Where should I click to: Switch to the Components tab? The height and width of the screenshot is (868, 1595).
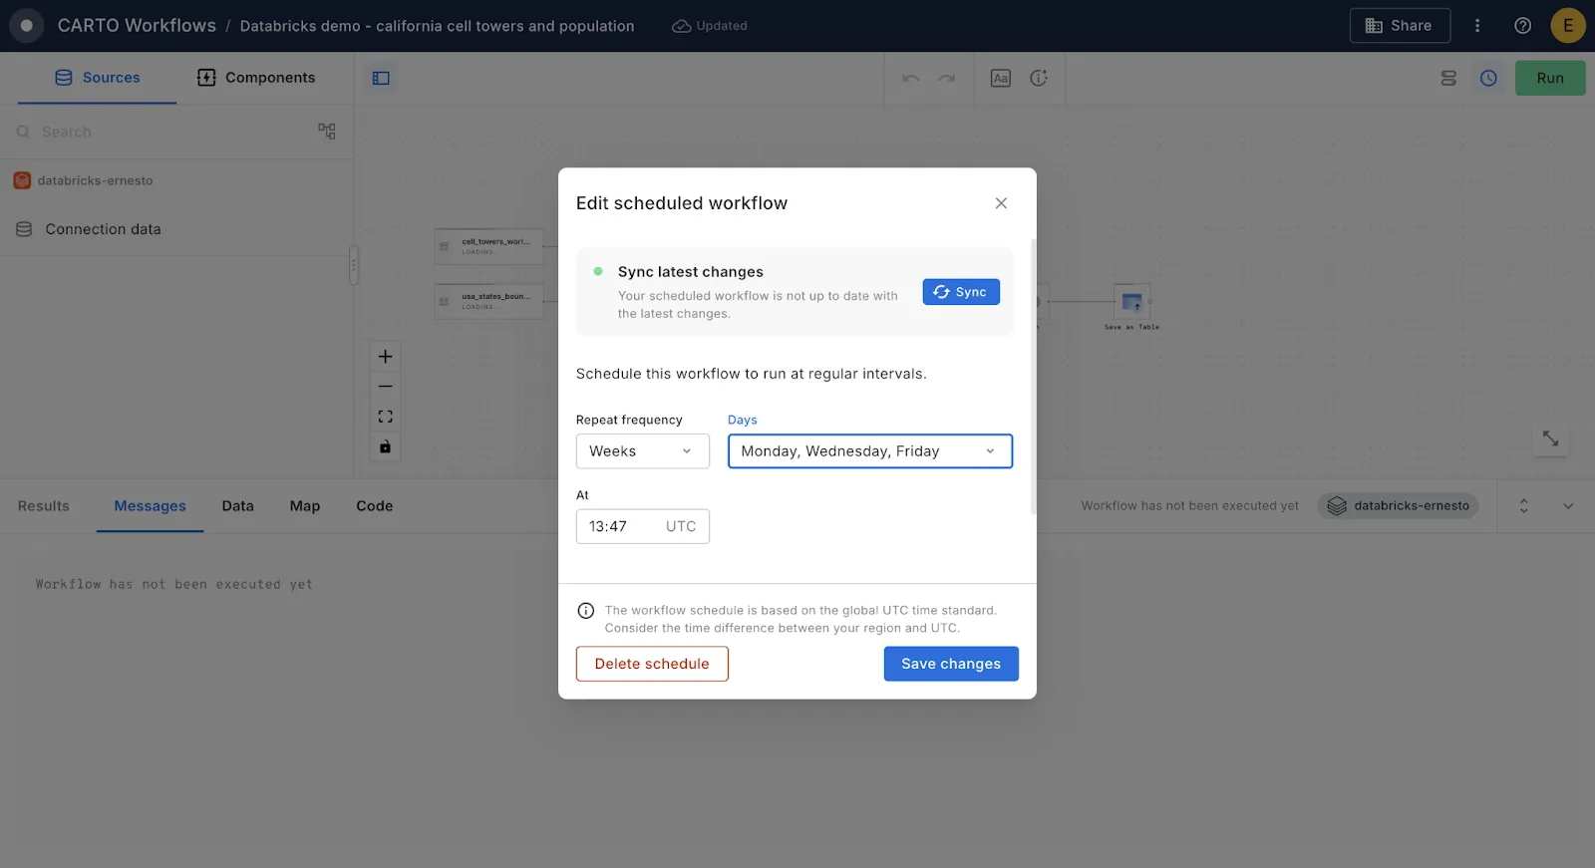pos(256,78)
